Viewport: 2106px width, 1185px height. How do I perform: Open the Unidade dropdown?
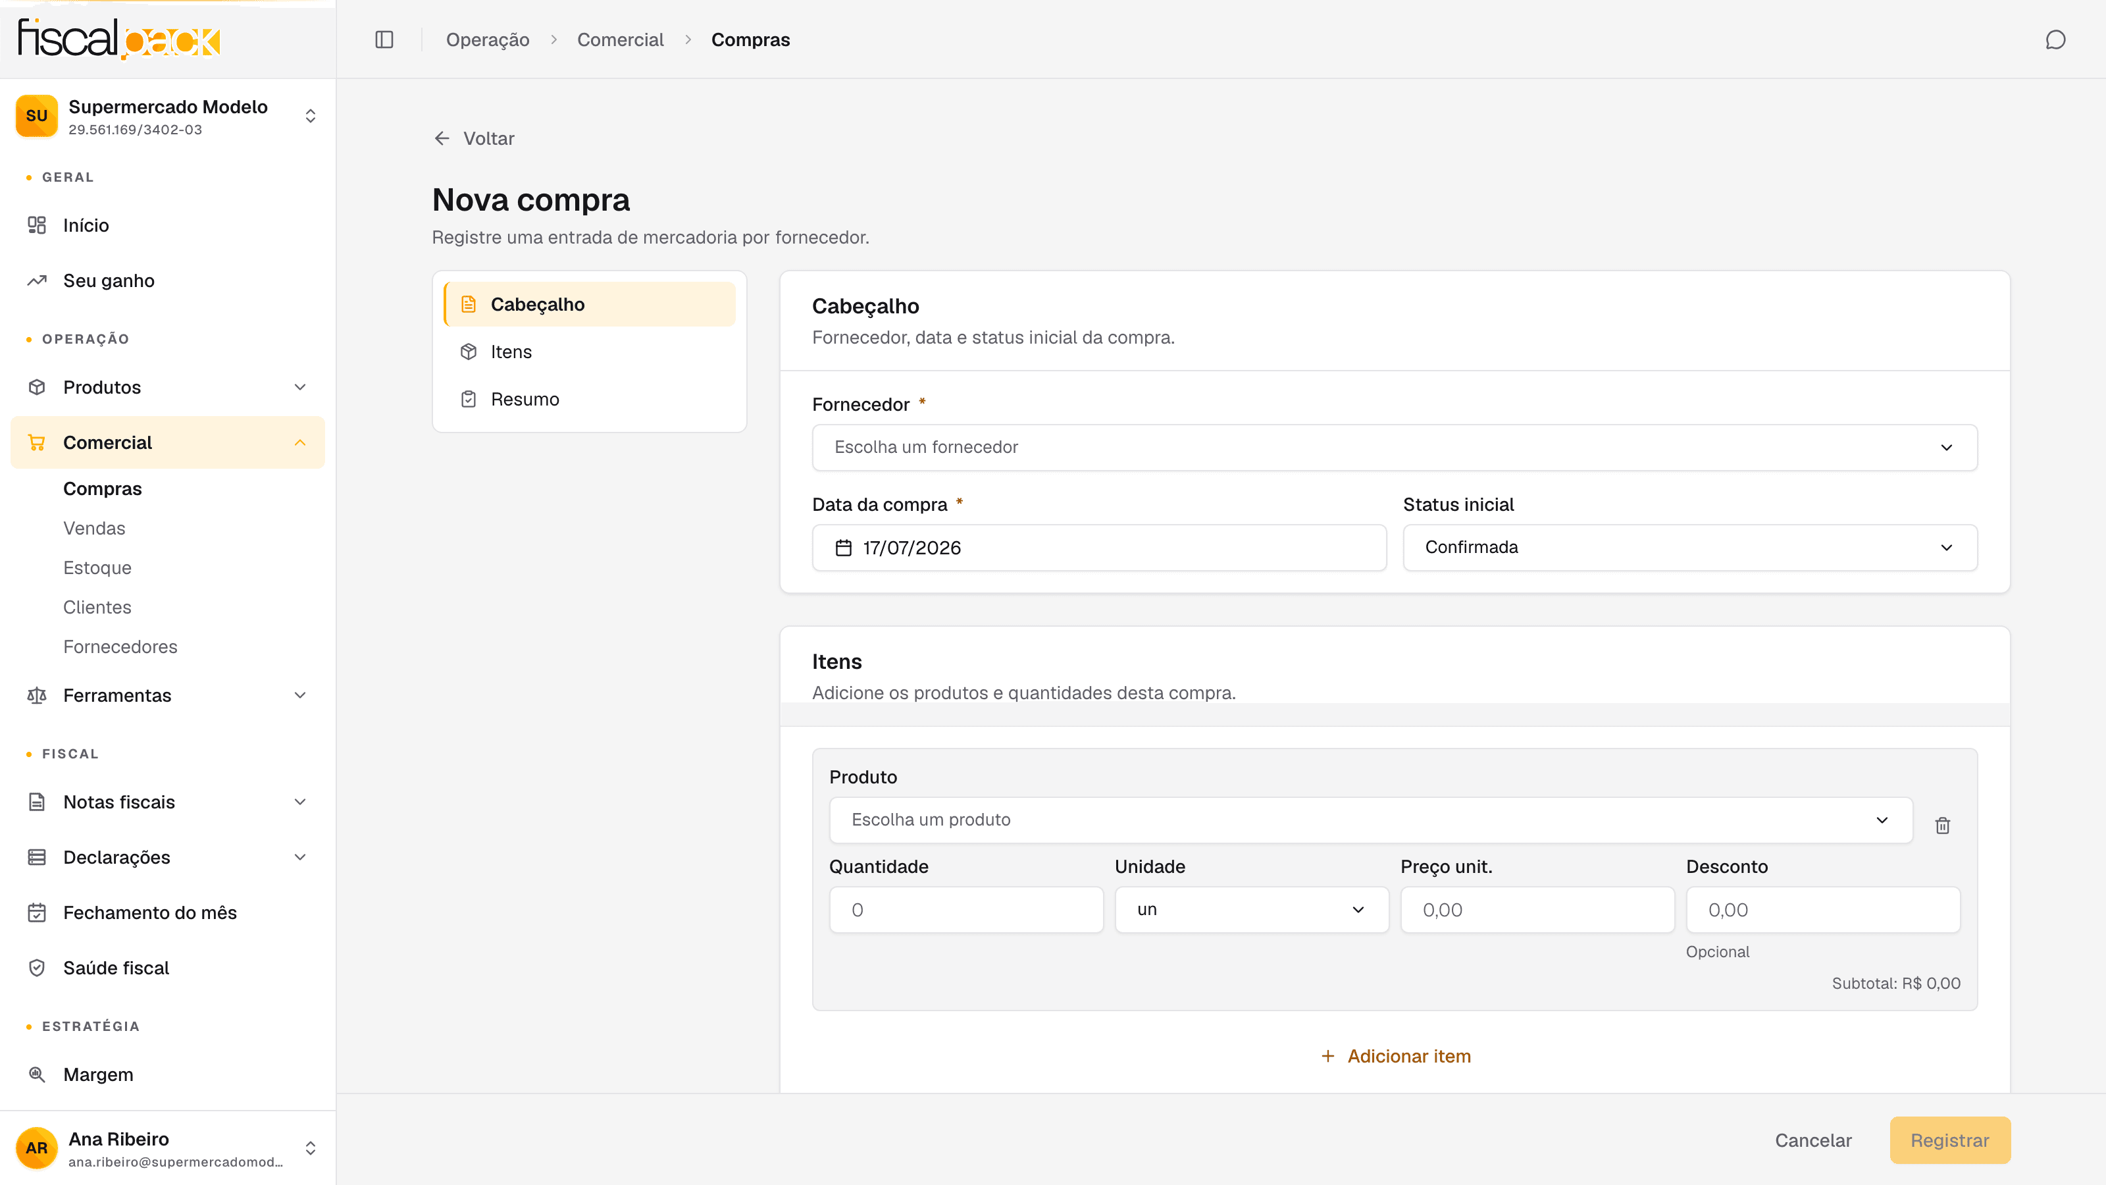(x=1252, y=909)
